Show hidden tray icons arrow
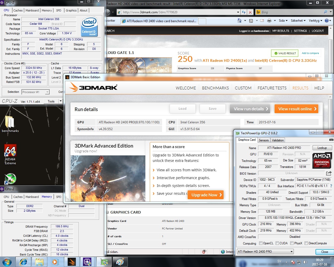 (286, 262)
